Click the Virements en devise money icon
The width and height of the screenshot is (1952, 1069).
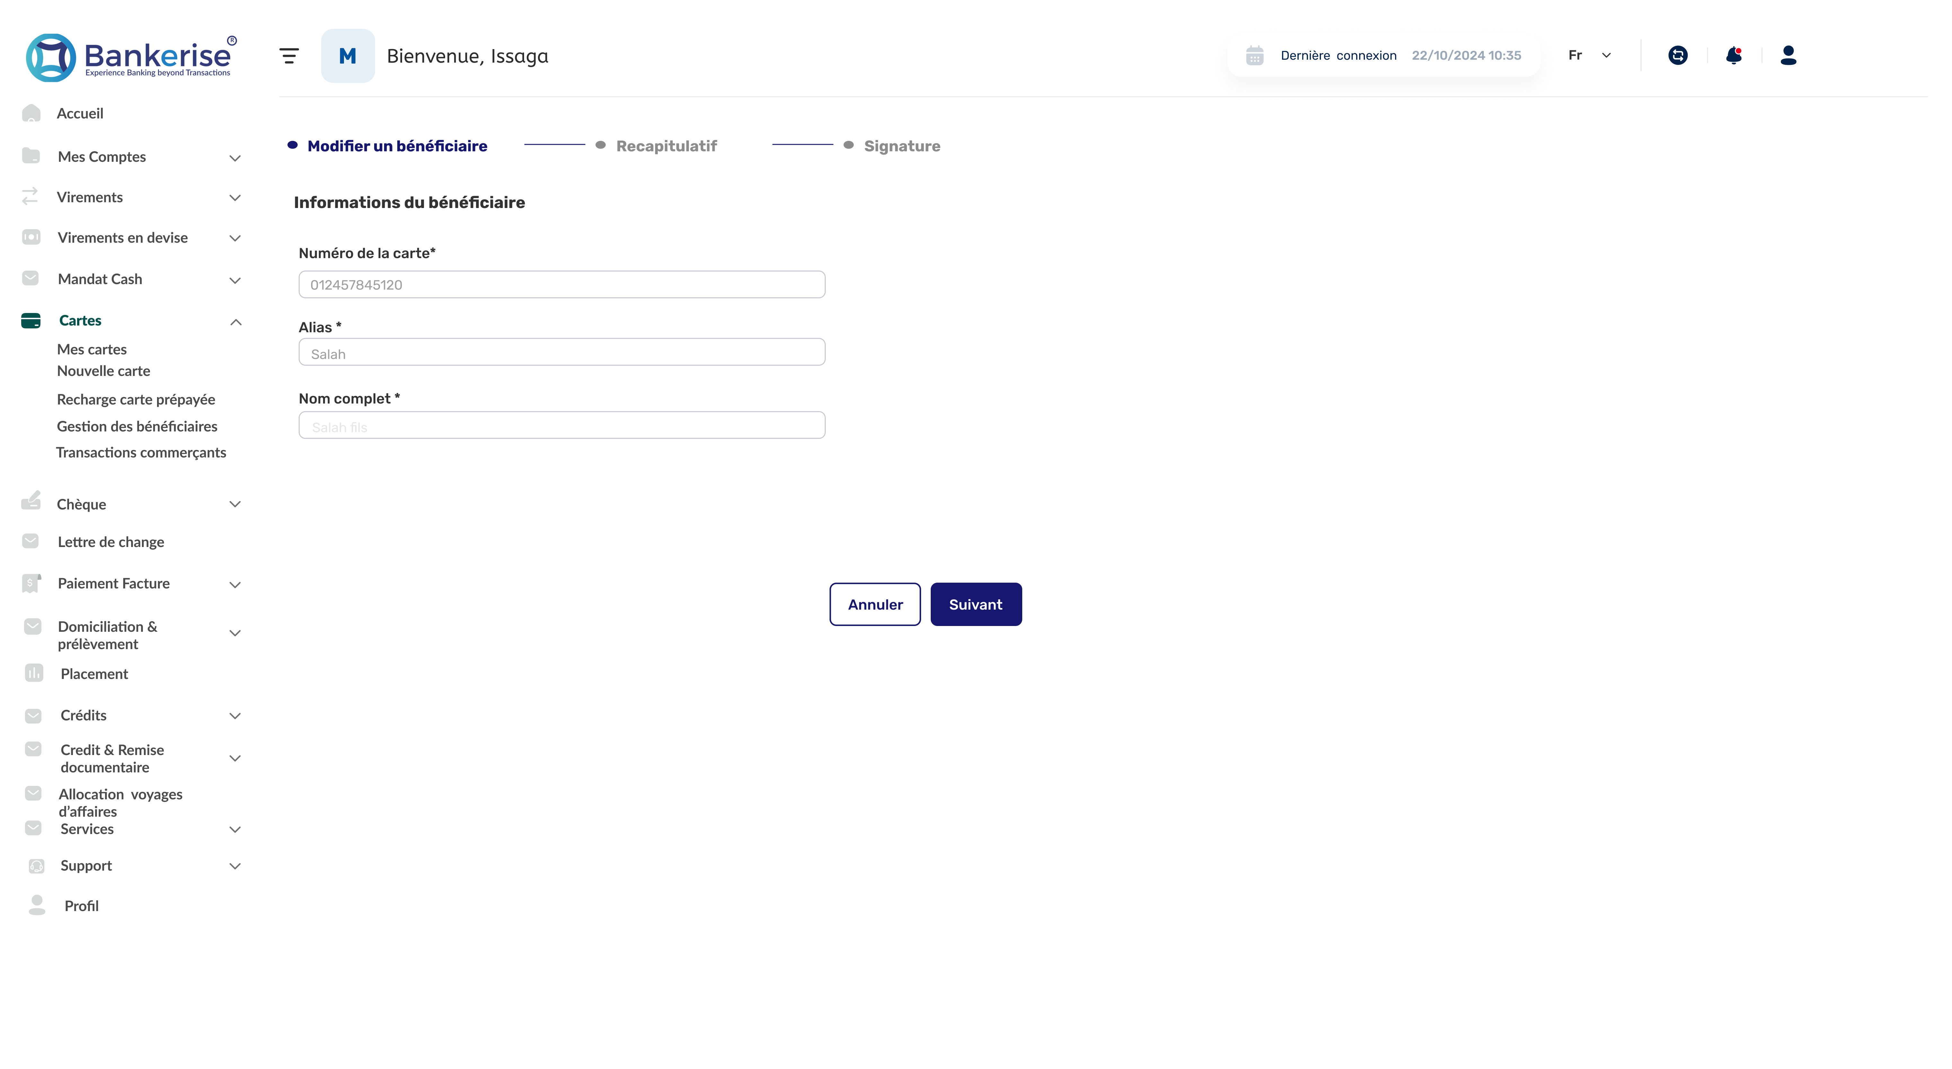[x=31, y=237]
